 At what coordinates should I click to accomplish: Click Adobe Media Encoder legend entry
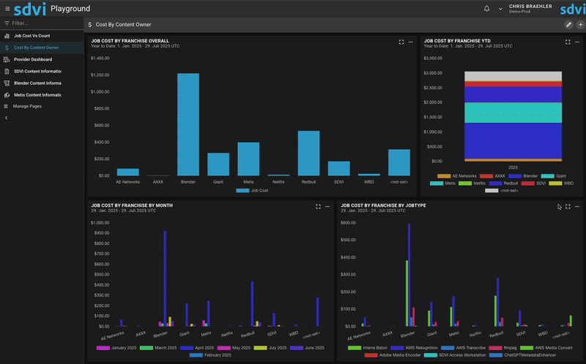[393, 355]
